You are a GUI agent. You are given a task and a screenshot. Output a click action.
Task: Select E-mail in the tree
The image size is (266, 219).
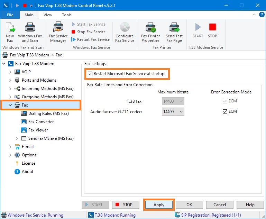coord(28,147)
